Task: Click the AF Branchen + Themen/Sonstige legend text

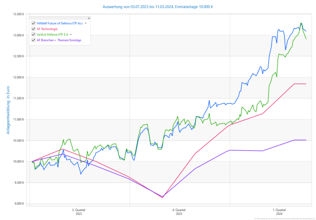Action: pyautogui.click(x=59, y=40)
